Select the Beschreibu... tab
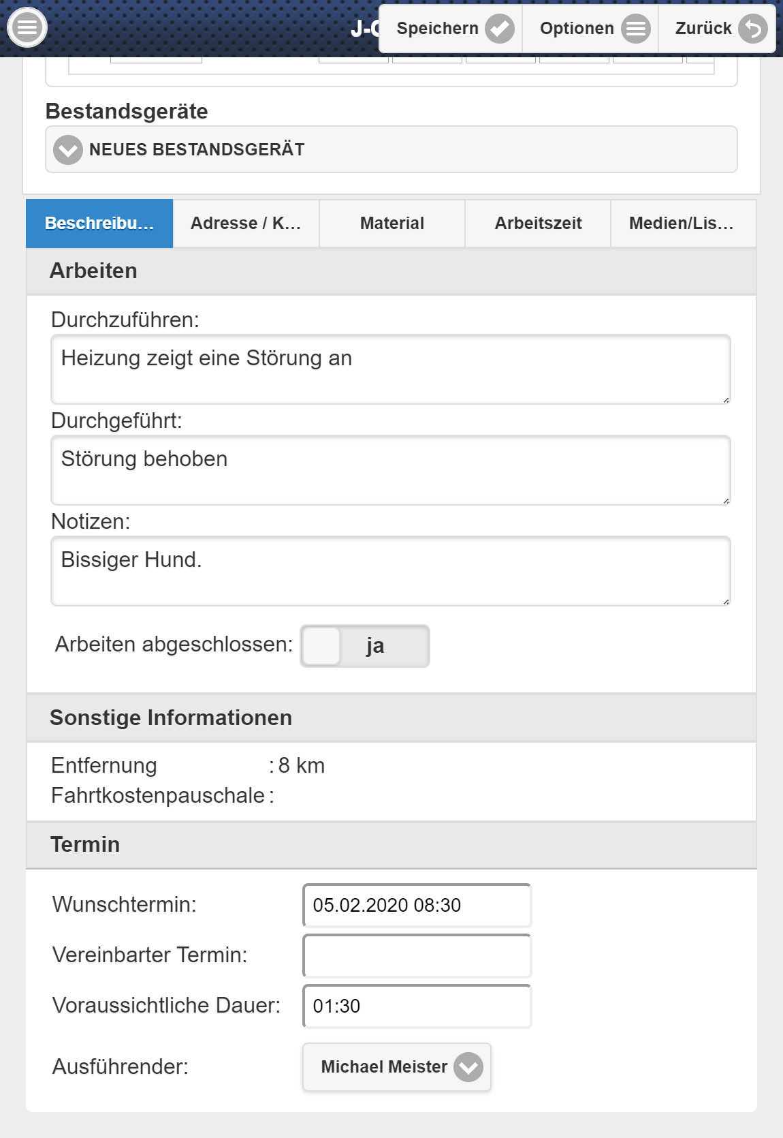The width and height of the screenshot is (783, 1138). [99, 224]
